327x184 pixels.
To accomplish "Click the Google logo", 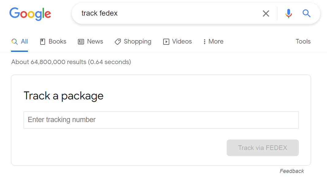I will coord(30,14).
